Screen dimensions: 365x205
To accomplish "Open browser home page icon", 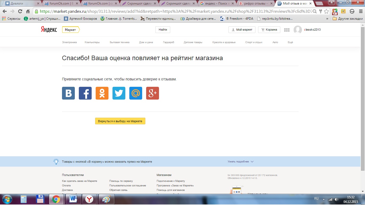I will pyautogui.click(x=28, y=11).
